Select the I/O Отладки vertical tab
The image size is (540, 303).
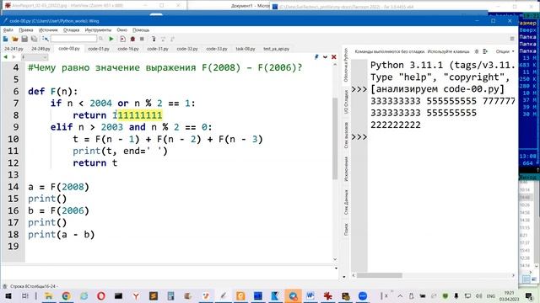click(346, 102)
